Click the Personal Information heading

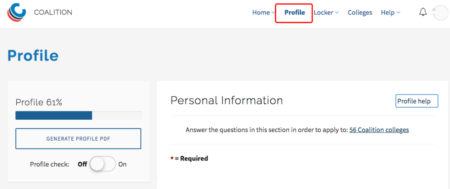tap(227, 100)
